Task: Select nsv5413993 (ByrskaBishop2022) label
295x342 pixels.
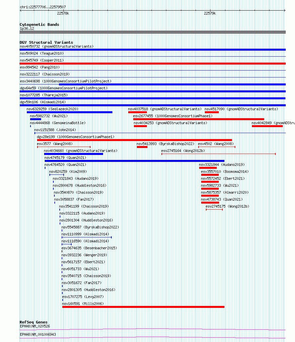Action: [x=165, y=144]
